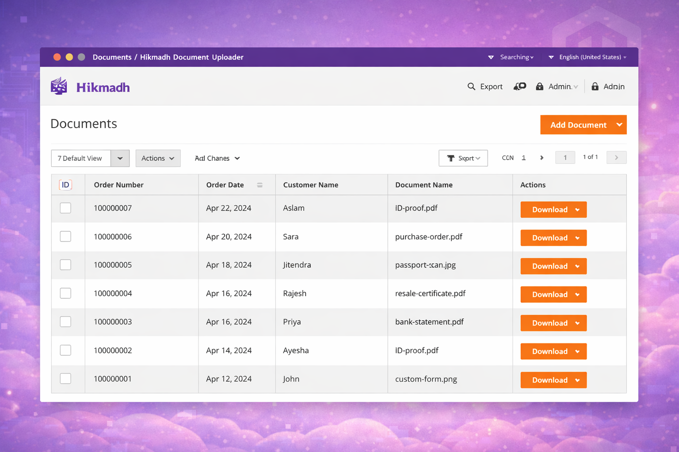Check the row for order 100000001

coord(65,379)
